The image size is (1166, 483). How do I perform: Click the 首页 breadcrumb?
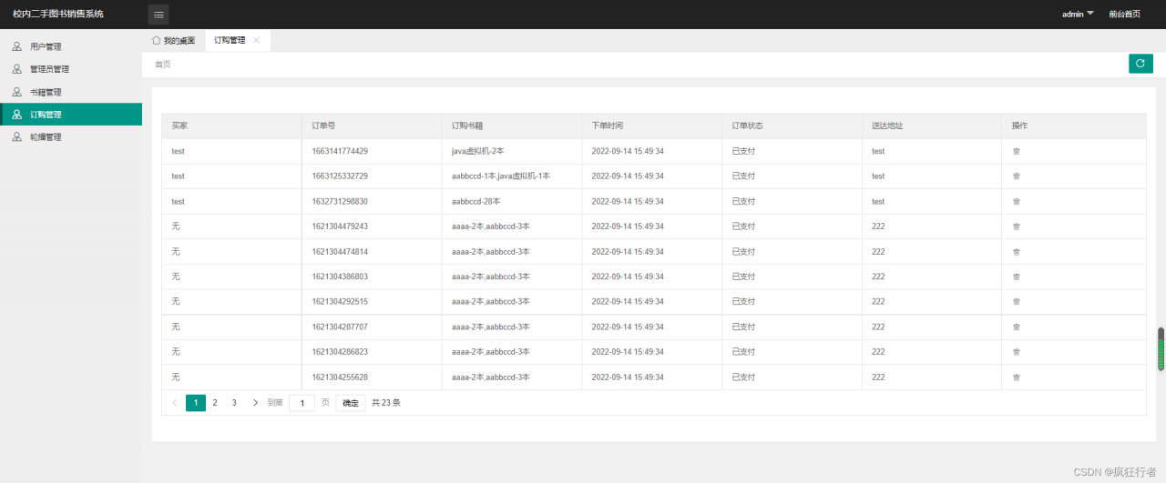[162, 65]
